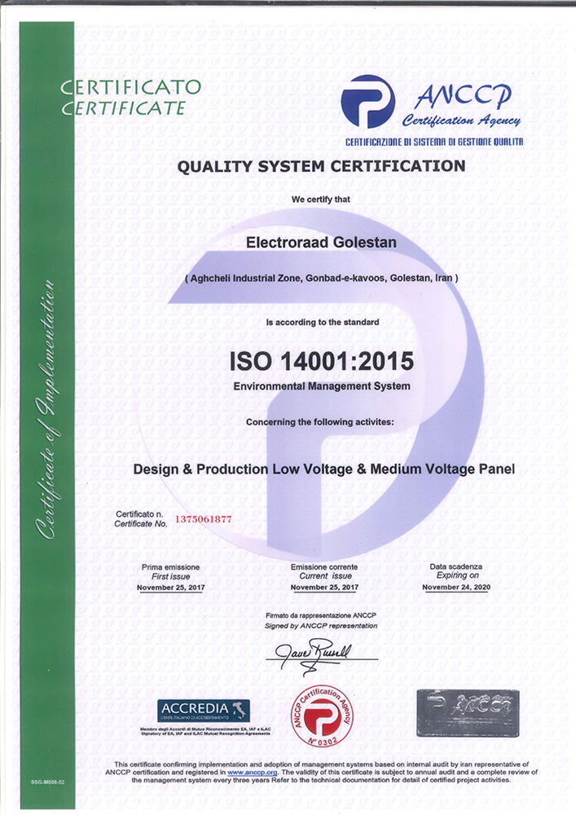This screenshot has width=576, height=815.
Task: Click the CERTIFICATE heading text
Action: [x=124, y=108]
